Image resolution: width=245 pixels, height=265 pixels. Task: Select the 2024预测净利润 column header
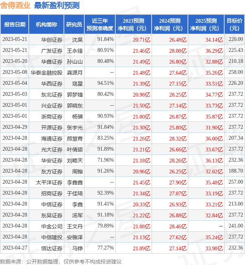pos(170,25)
